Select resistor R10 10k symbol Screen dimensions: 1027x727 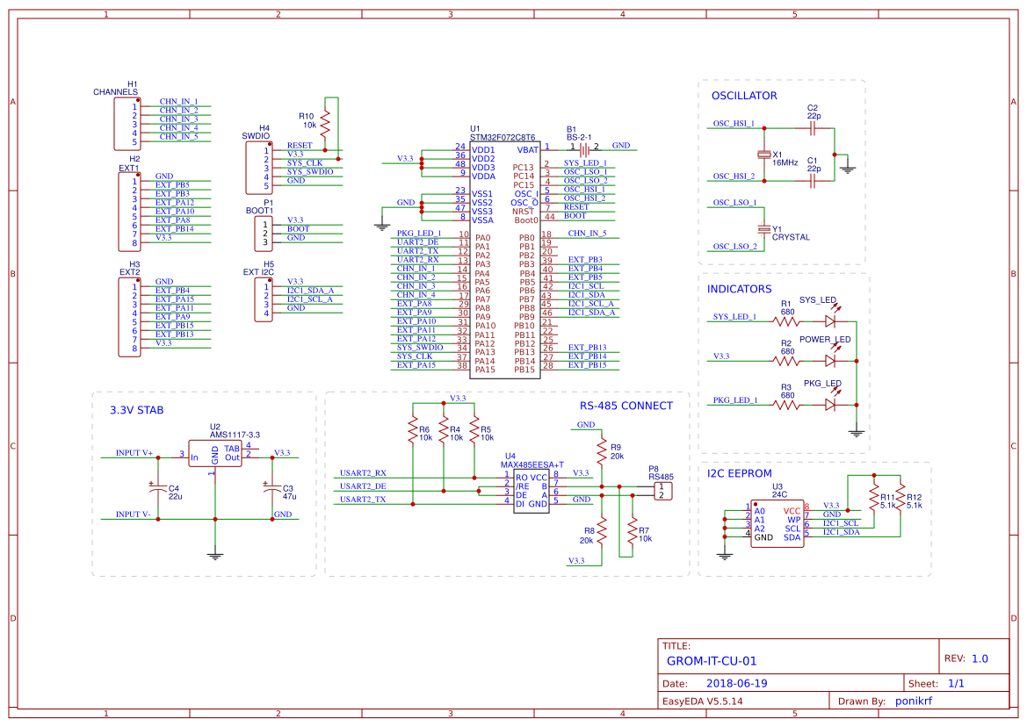click(x=326, y=122)
